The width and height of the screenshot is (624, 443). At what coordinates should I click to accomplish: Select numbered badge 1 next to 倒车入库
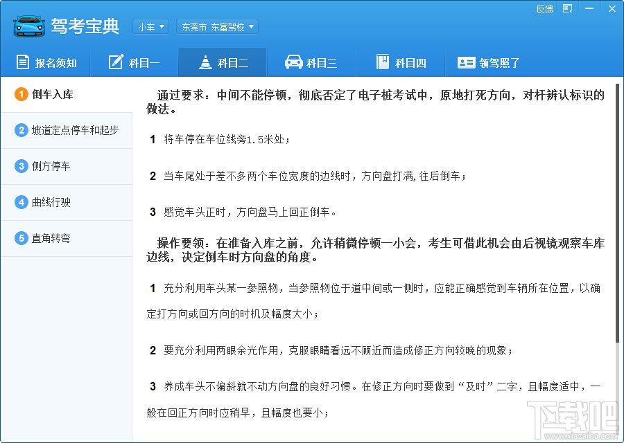click(x=20, y=94)
